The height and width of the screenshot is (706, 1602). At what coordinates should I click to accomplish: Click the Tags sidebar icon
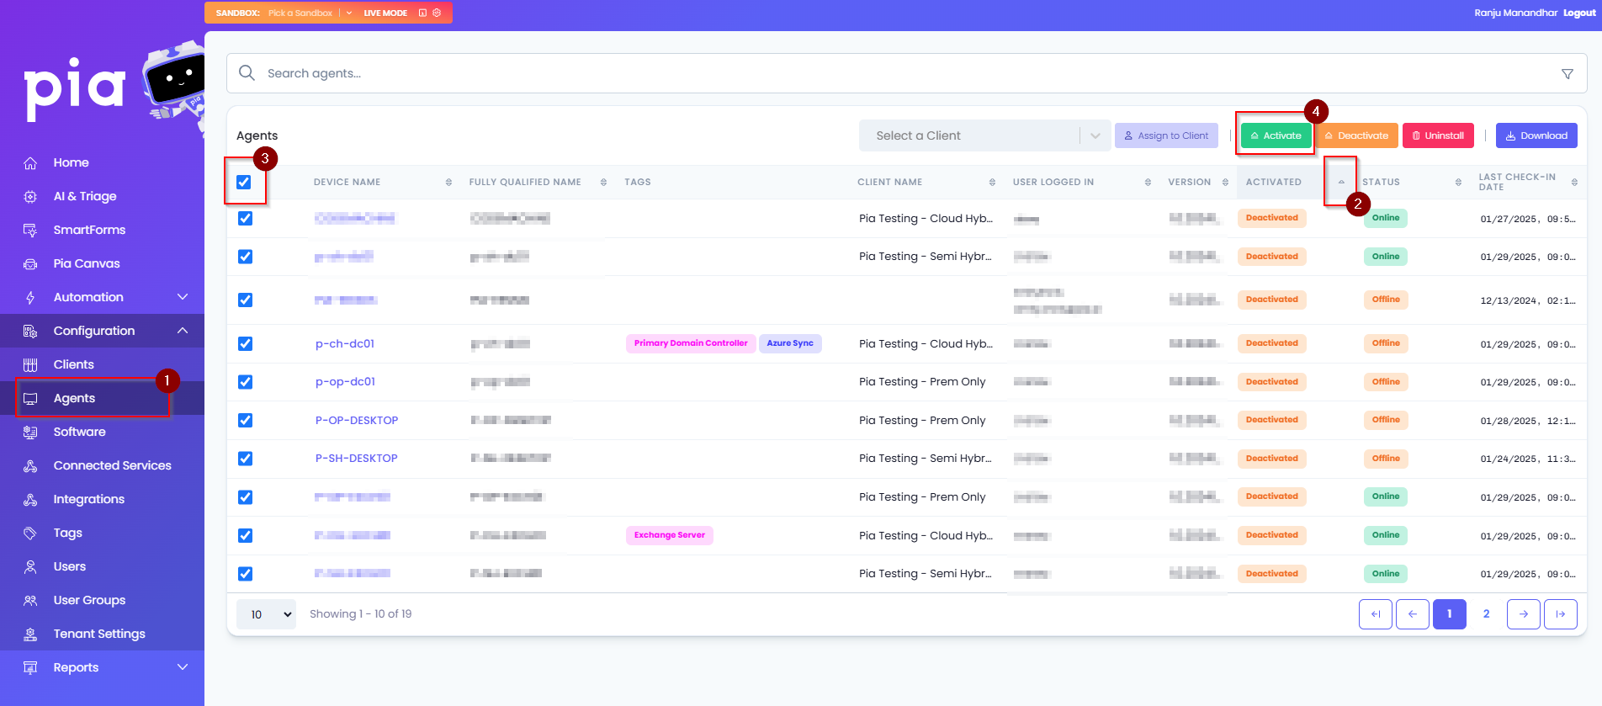(30, 533)
